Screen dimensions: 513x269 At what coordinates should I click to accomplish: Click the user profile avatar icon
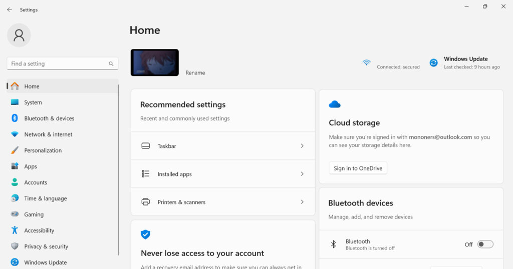point(19,35)
